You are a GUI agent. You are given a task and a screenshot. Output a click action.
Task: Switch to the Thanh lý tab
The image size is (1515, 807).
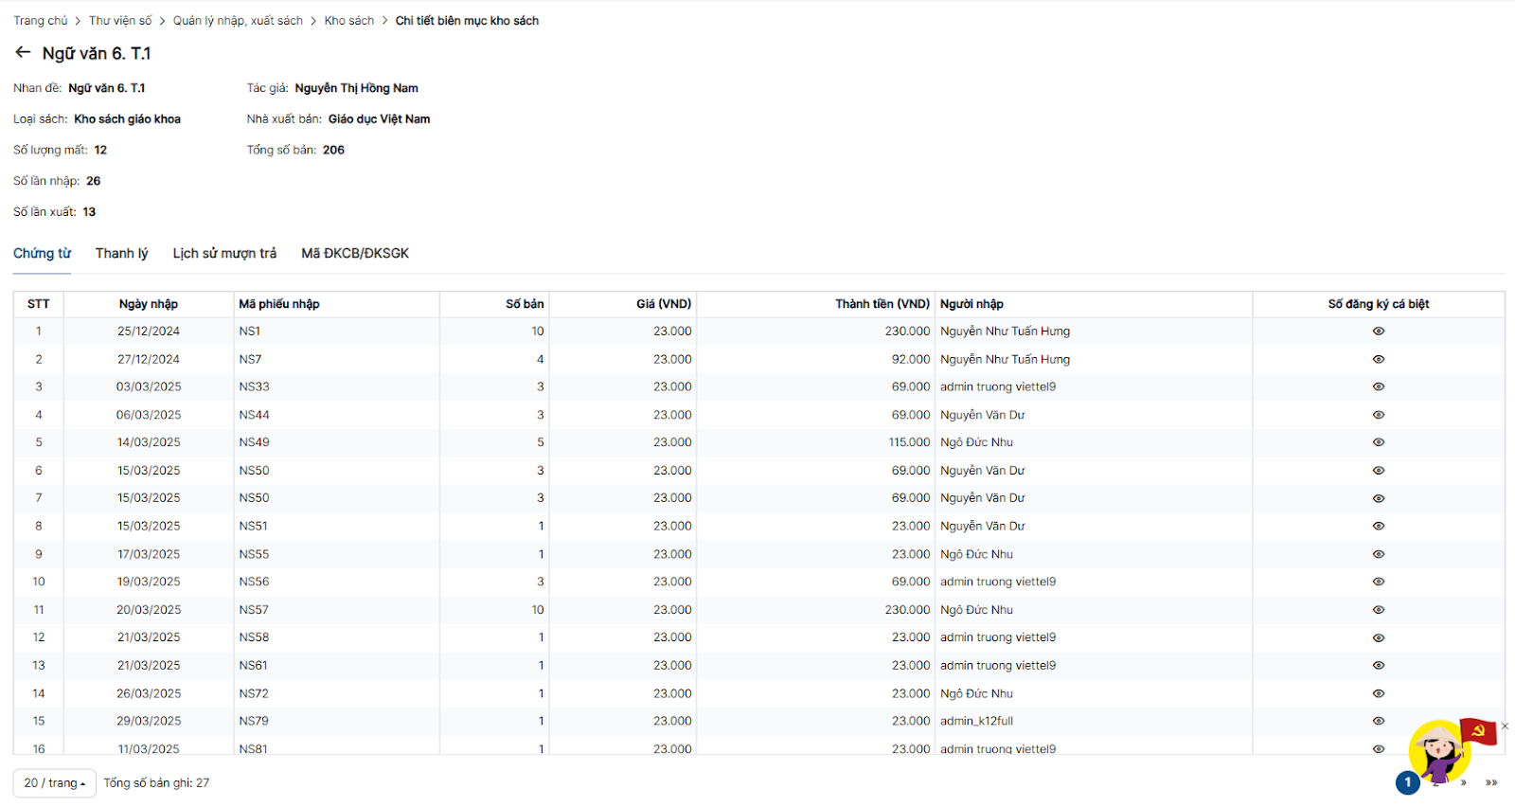(121, 254)
